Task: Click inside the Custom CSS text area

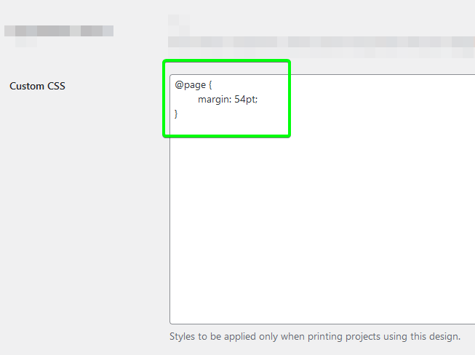Action: click(322, 199)
